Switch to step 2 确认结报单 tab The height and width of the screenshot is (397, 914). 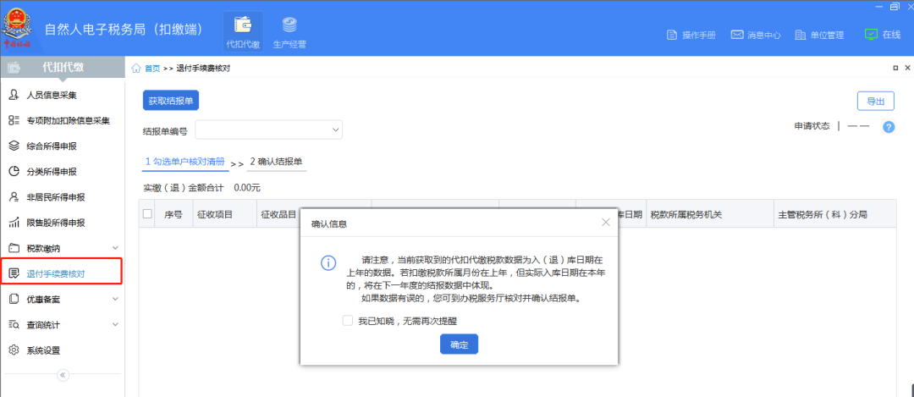click(x=276, y=162)
